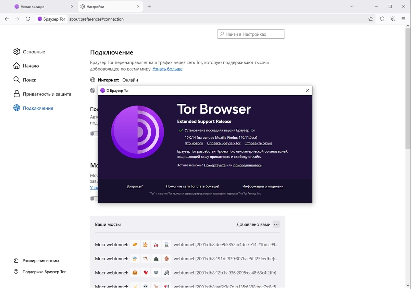Click the Отправить отзыв link
The width and height of the screenshot is (411, 289).
pos(258,143)
